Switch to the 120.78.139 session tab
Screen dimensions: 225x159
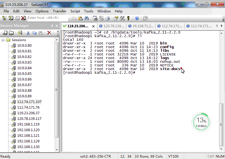click(112, 26)
